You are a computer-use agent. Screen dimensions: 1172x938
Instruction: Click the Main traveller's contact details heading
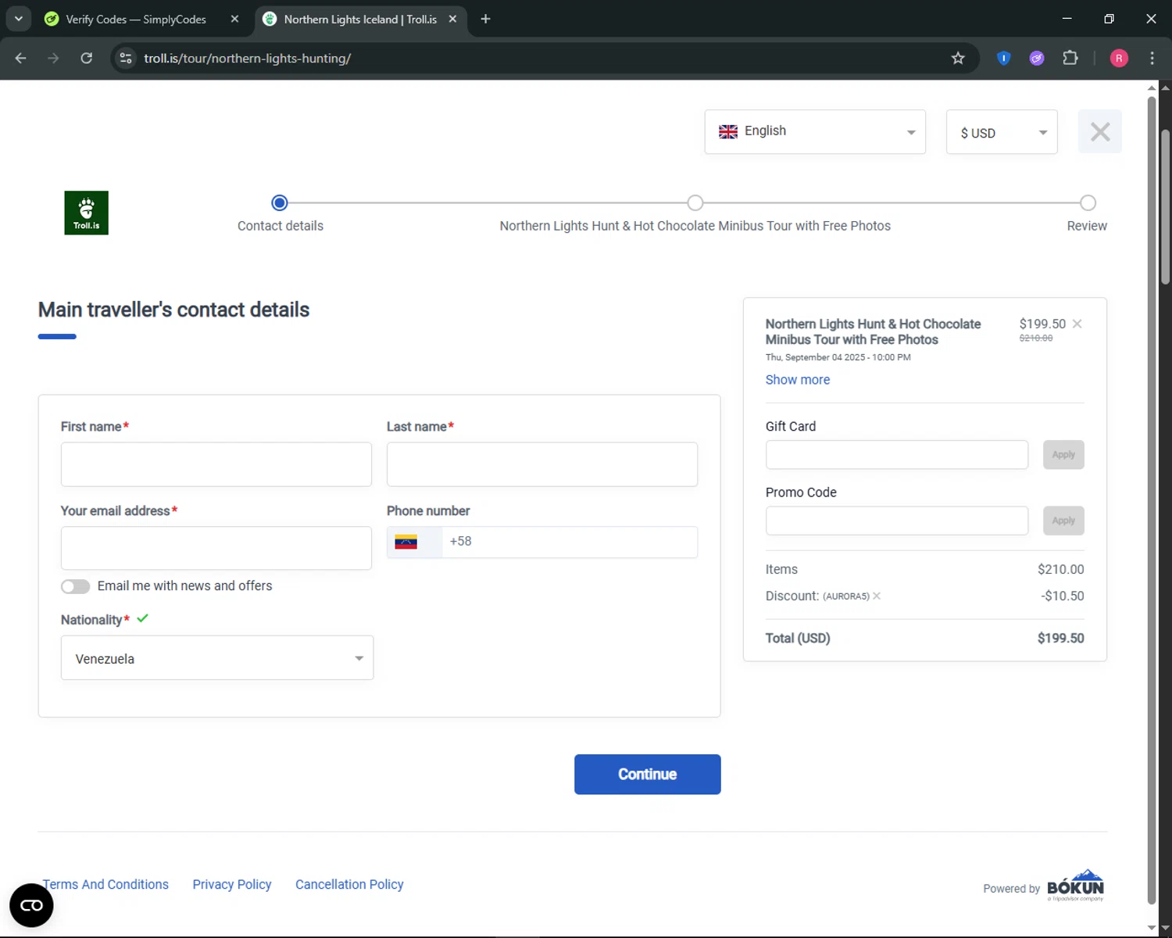tap(173, 310)
